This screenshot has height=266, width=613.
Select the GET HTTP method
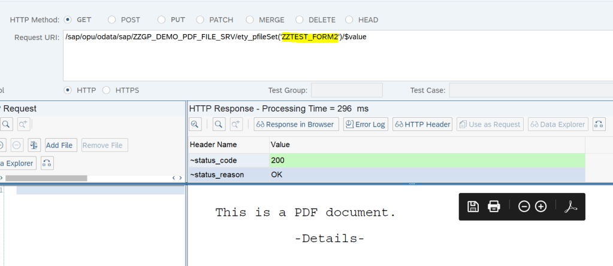point(68,20)
